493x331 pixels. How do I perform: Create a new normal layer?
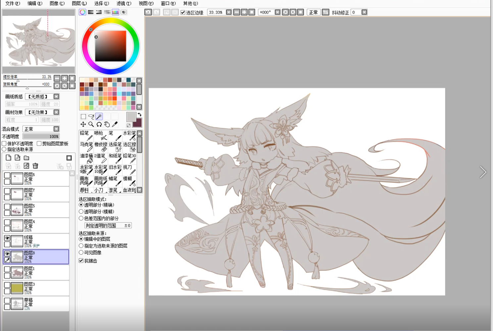(9, 158)
